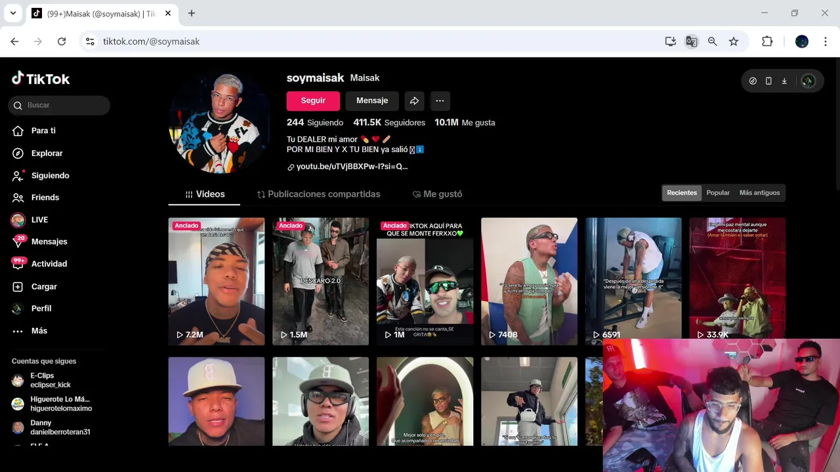The width and height of the screenshot is (840, 472).
Task: Open the Chrome profile avatar
Action: click(802, 41)
